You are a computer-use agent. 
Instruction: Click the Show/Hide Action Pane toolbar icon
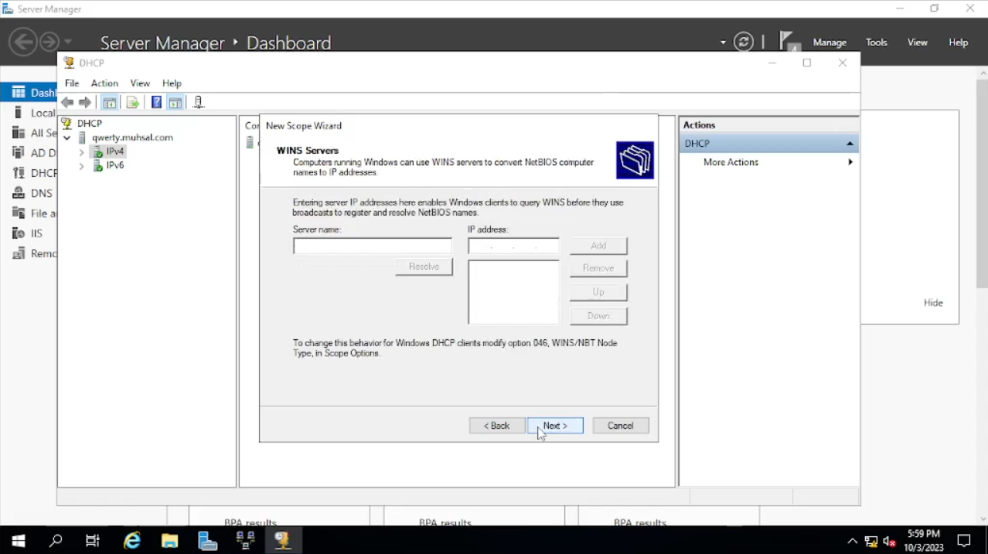tap(175, 103)
